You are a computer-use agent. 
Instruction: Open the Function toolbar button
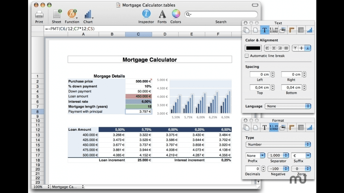72,15
